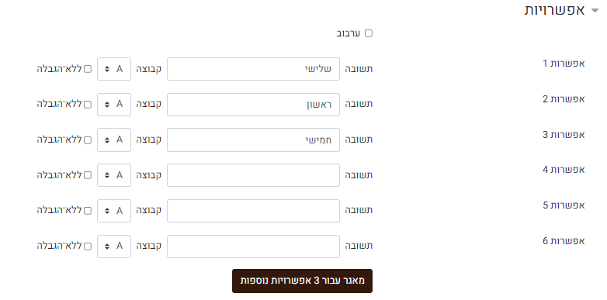Viewport: 607px width, 300px height.
Task: Focus the empty answer field of option 4
Action: (253, 175)
